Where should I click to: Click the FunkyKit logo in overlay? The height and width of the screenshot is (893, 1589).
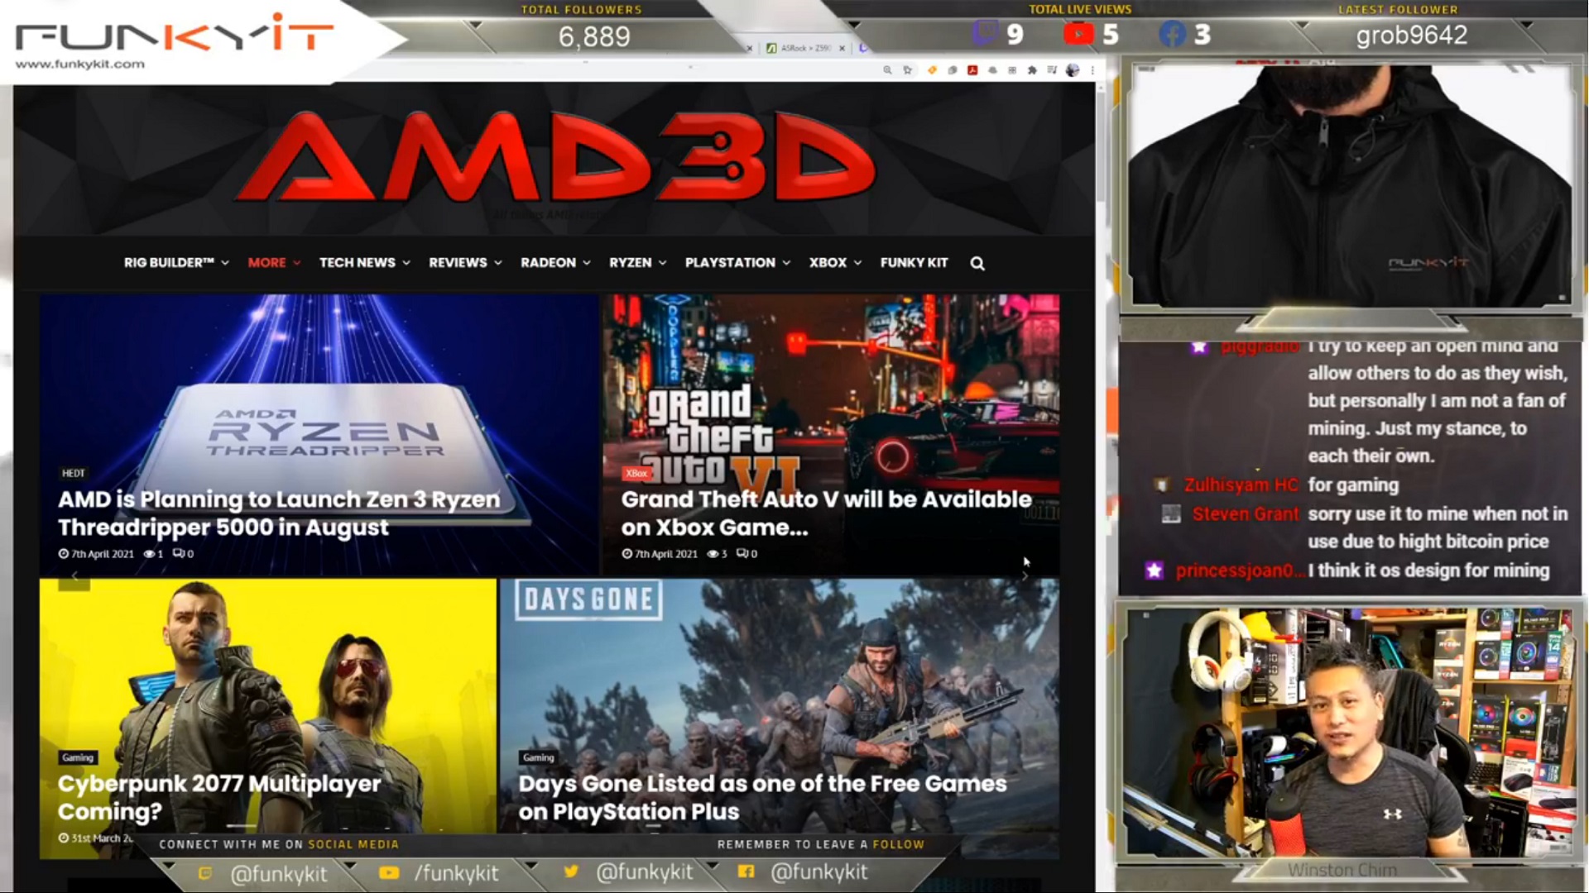(x=174, y=35)
